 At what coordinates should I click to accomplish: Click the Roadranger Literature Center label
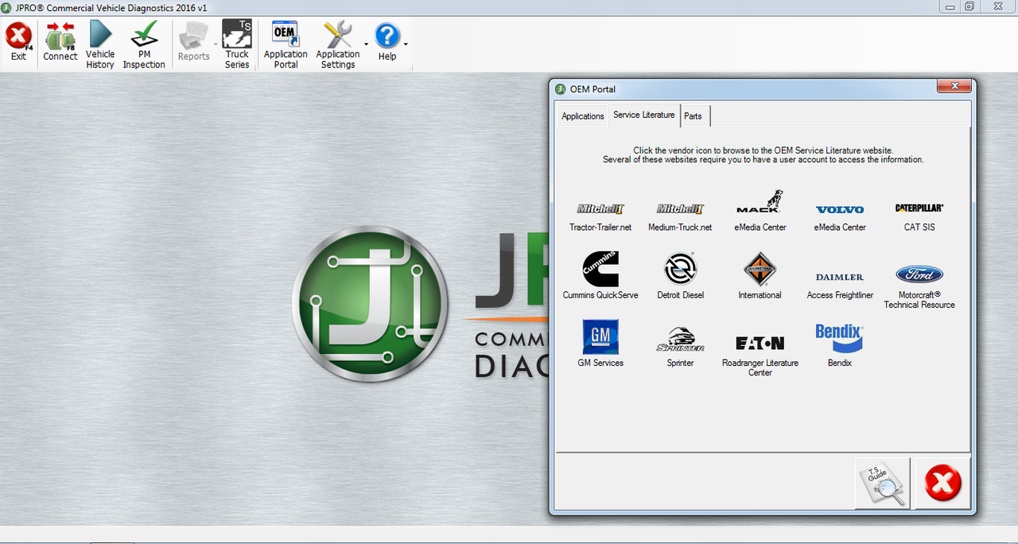pyautogui.click(x=760, y=367)
